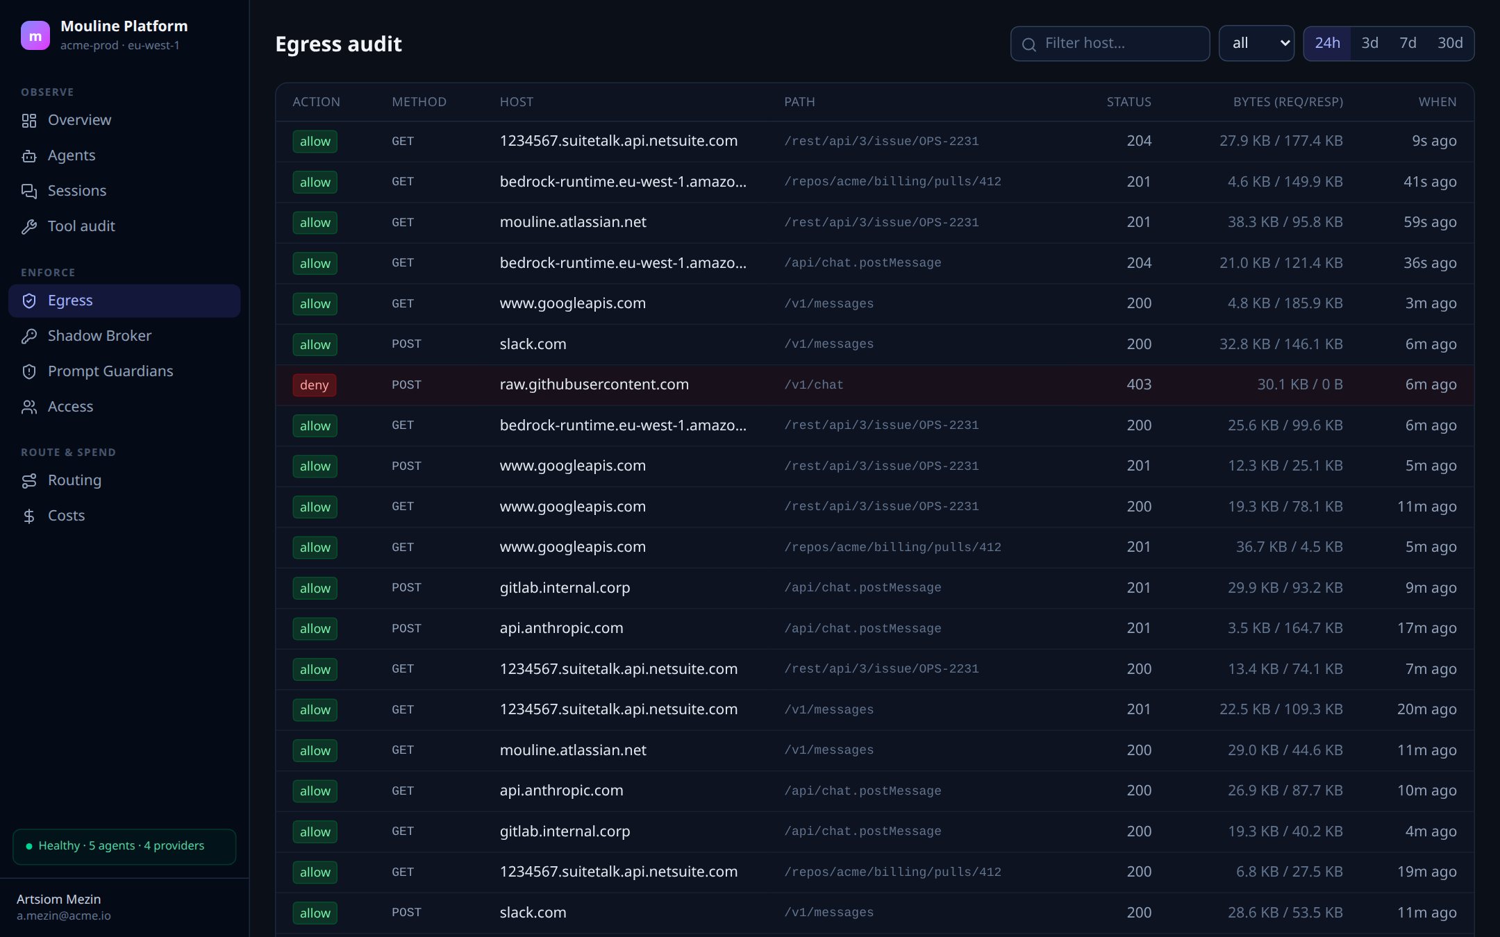The image size is (1500, 937).
Task: Click the '4m ago' timestamp
Action: pyautogui.click(x=1431, y=832)
